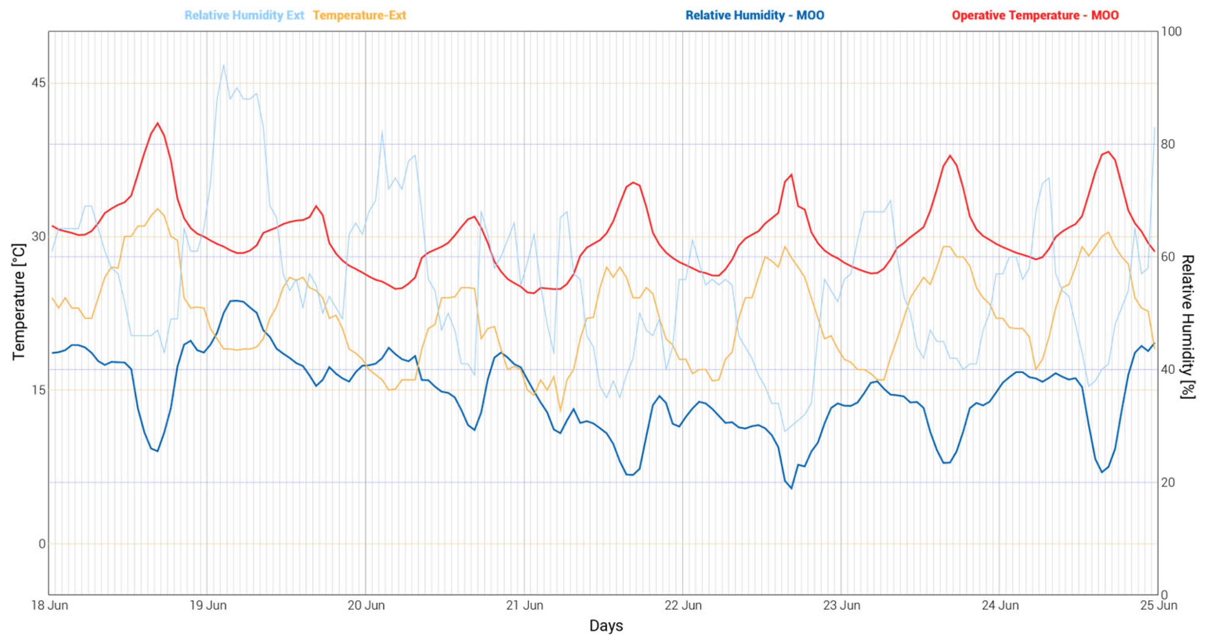
Task: Toggle Relative Humidity Ext legend entry
Action: click(244, 15)
